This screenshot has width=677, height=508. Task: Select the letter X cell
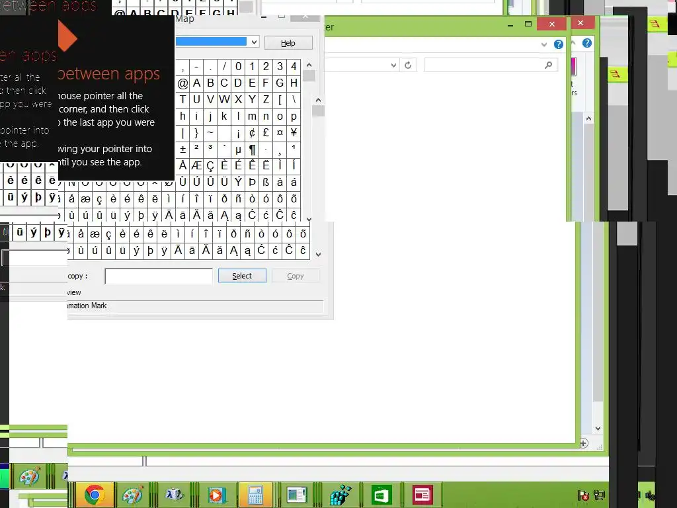coord(238,99)
